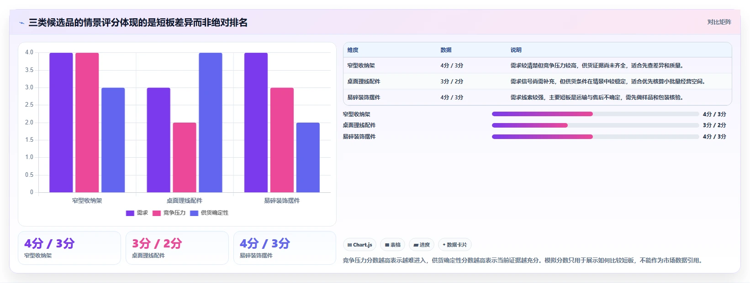Click the 窄型收纳架 purple 需求 bar
Image resolution: width=750 pixels, height=283 pixels.
point(61,123)
